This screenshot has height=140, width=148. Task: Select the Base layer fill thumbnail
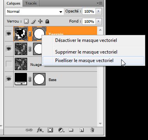coord(21,79)
